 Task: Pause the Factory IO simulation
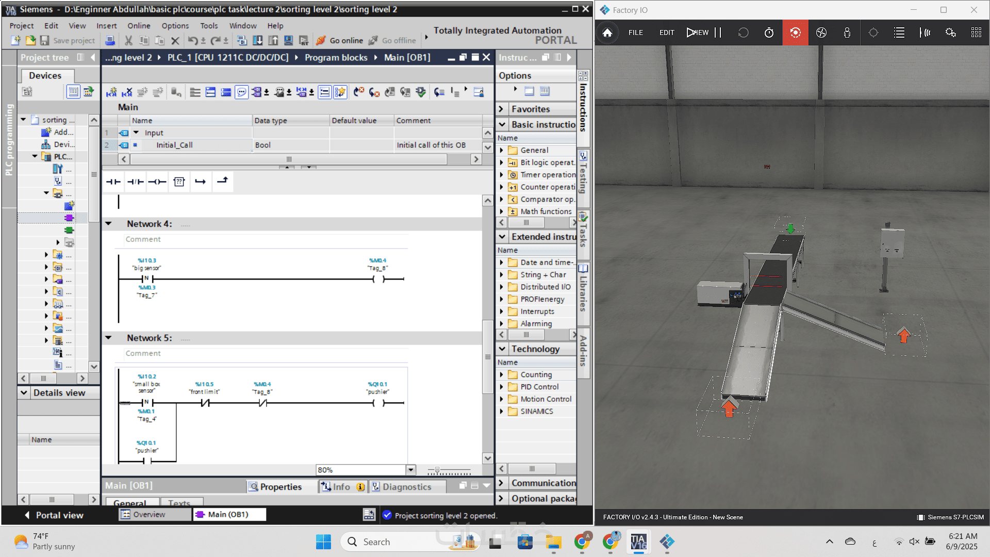click(x=718, y=32)
